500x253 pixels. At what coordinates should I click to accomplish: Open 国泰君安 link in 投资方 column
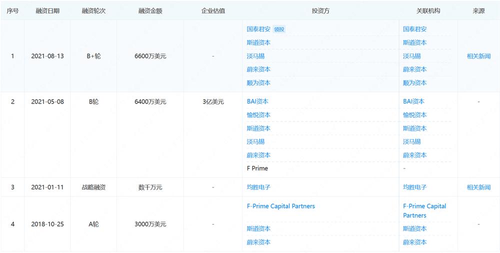coord(258,29)
